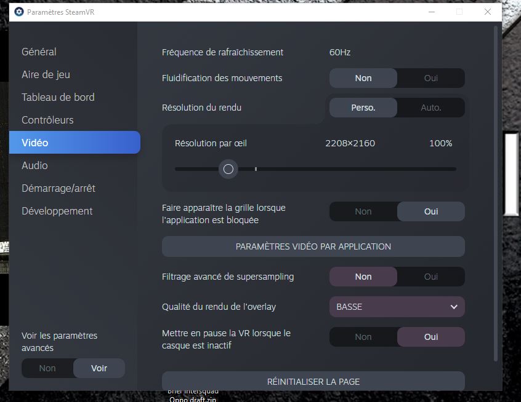Set pause VR when headset inactive to Non
521x402 pixels.
pyautogui.click(x=363, y=337)
